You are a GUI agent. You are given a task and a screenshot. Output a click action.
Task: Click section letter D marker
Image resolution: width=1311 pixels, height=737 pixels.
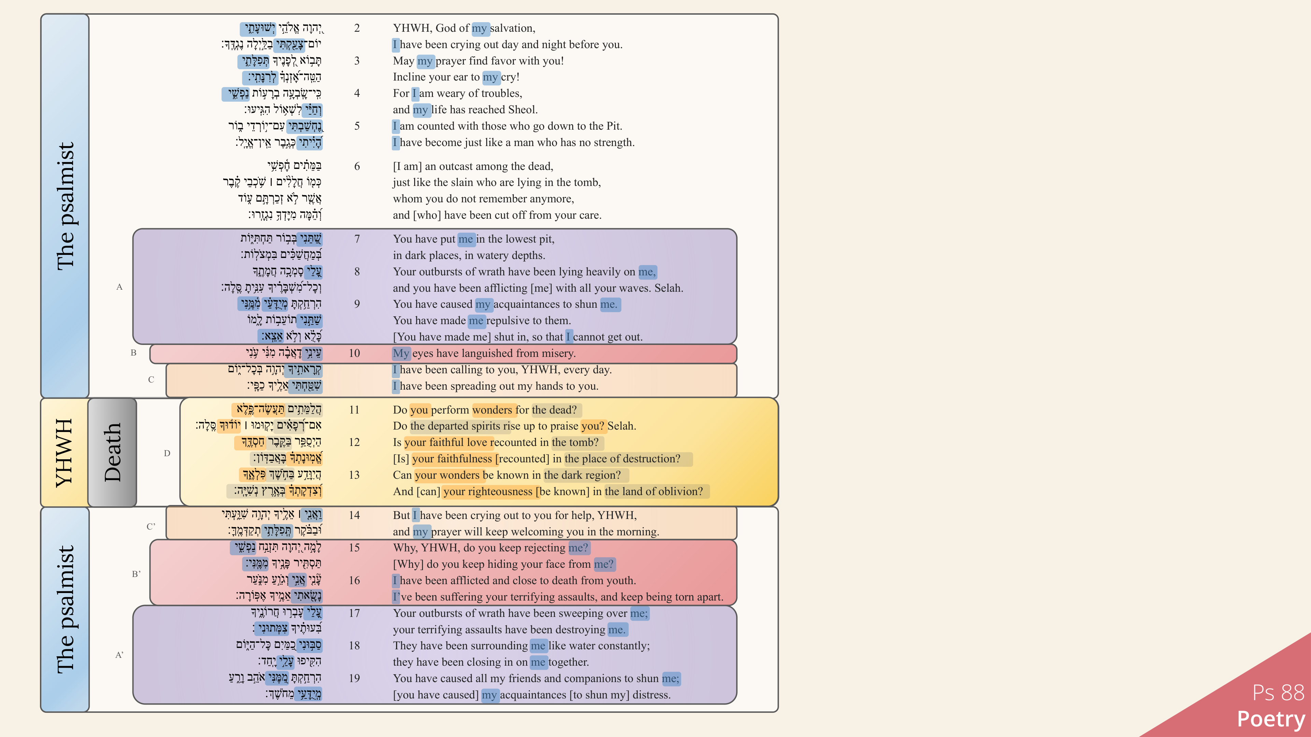(x=167, y=453)
